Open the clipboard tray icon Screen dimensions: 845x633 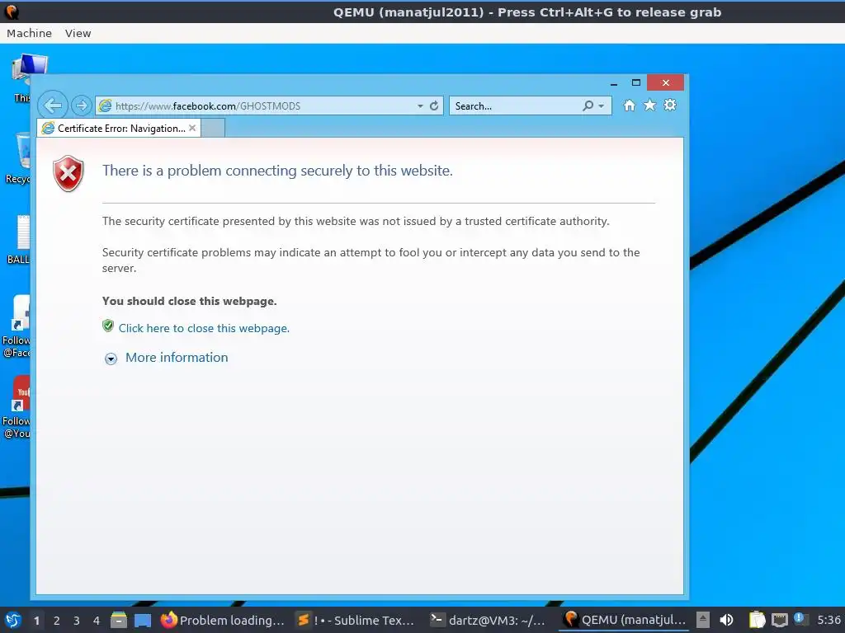click(x=757, y=620)
